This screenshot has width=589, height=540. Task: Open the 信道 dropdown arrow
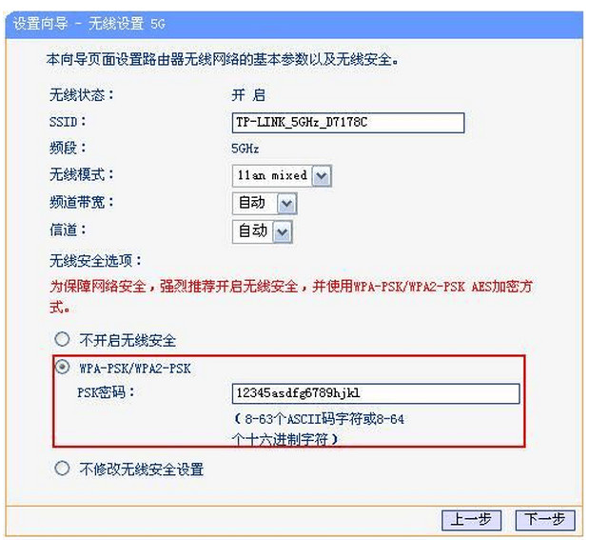[x=282, y=232]
